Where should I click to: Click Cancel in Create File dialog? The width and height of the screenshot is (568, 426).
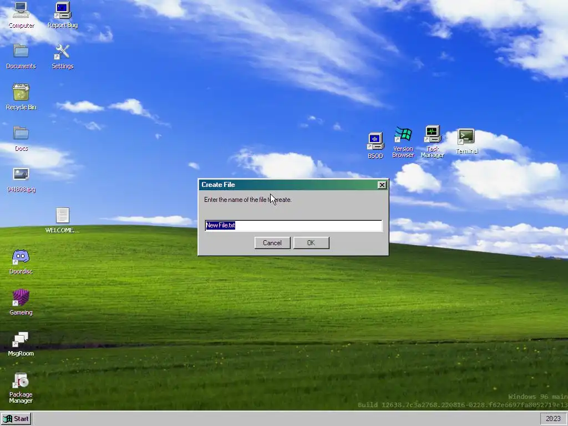[272, 243]
